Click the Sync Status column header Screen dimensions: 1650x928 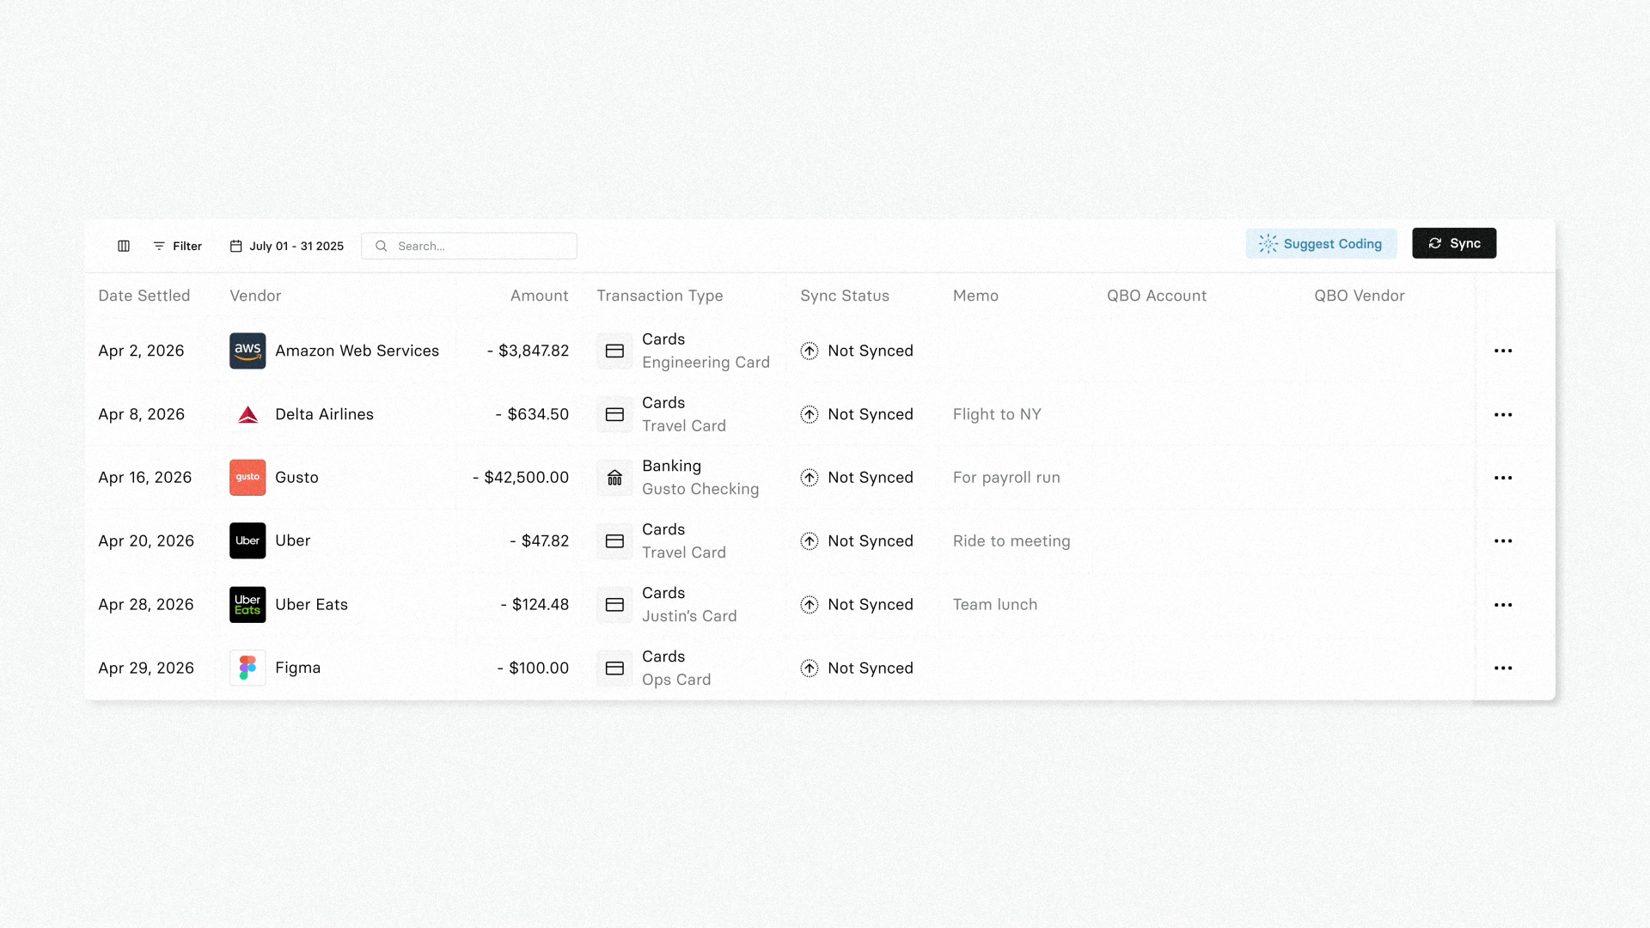point(845,296)
